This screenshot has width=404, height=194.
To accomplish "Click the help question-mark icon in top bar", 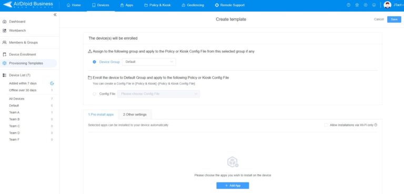I will (349, 5).
